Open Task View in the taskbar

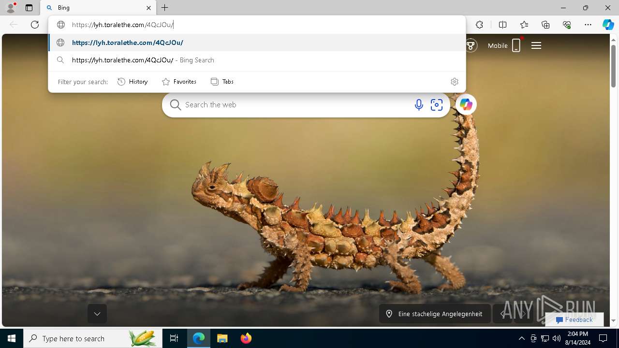(x=174, y=338)
